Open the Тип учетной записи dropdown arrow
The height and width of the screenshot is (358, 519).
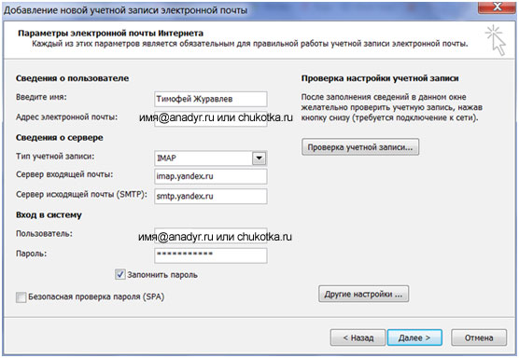tap(259, 158)
